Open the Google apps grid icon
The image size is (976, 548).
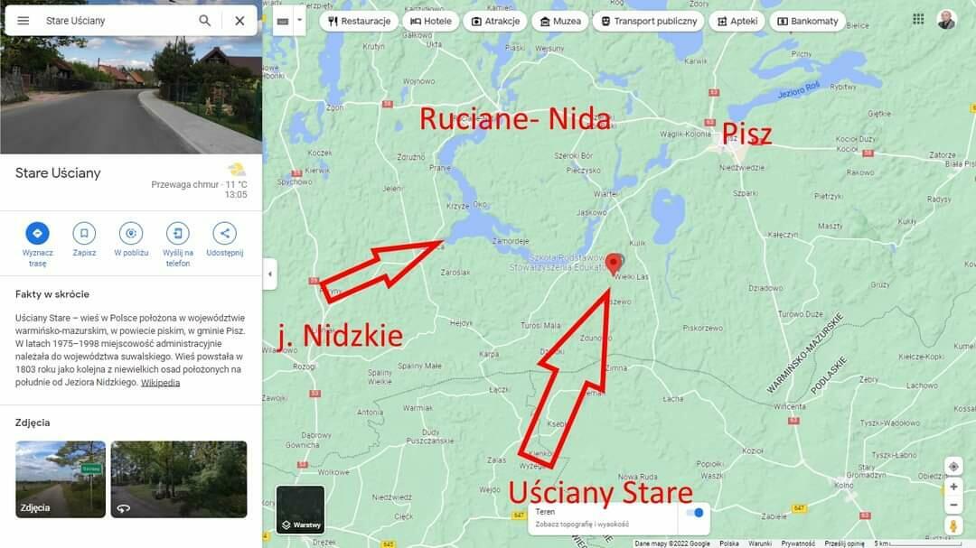(918, 19)
